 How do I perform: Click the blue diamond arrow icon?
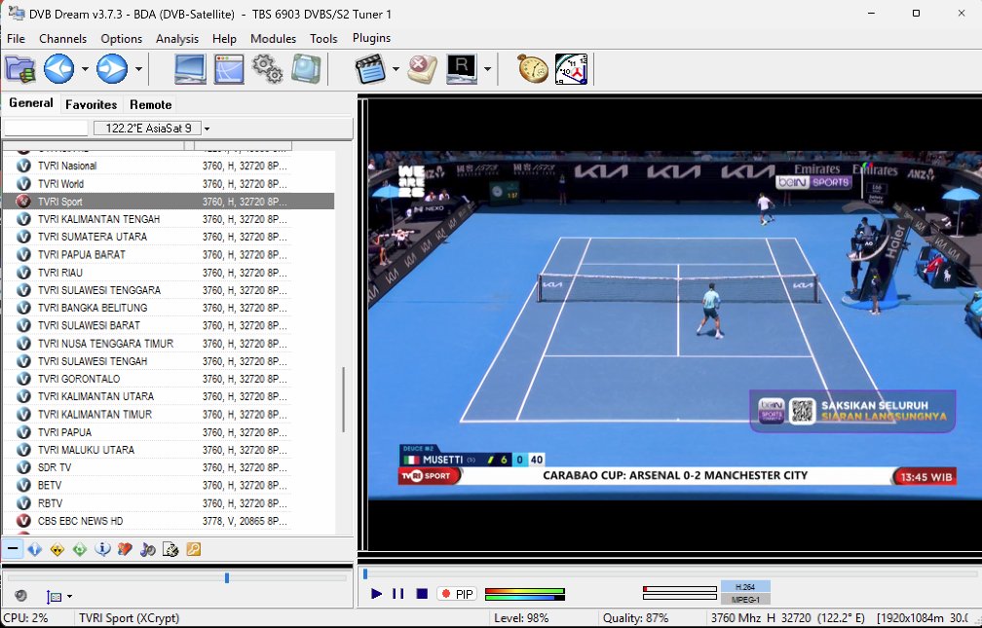tap(35, 550)
